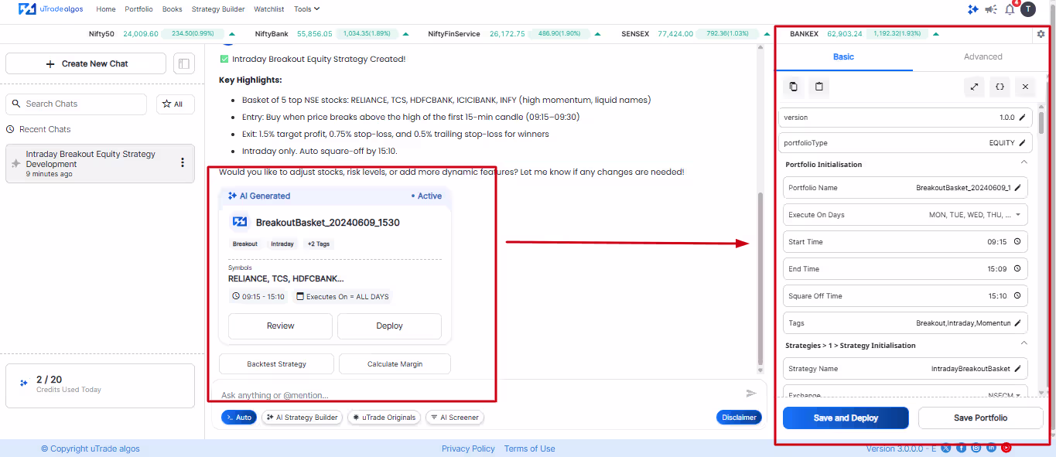Click the Search Chats field
1056x457 pixels.
(x=76, y=104)
